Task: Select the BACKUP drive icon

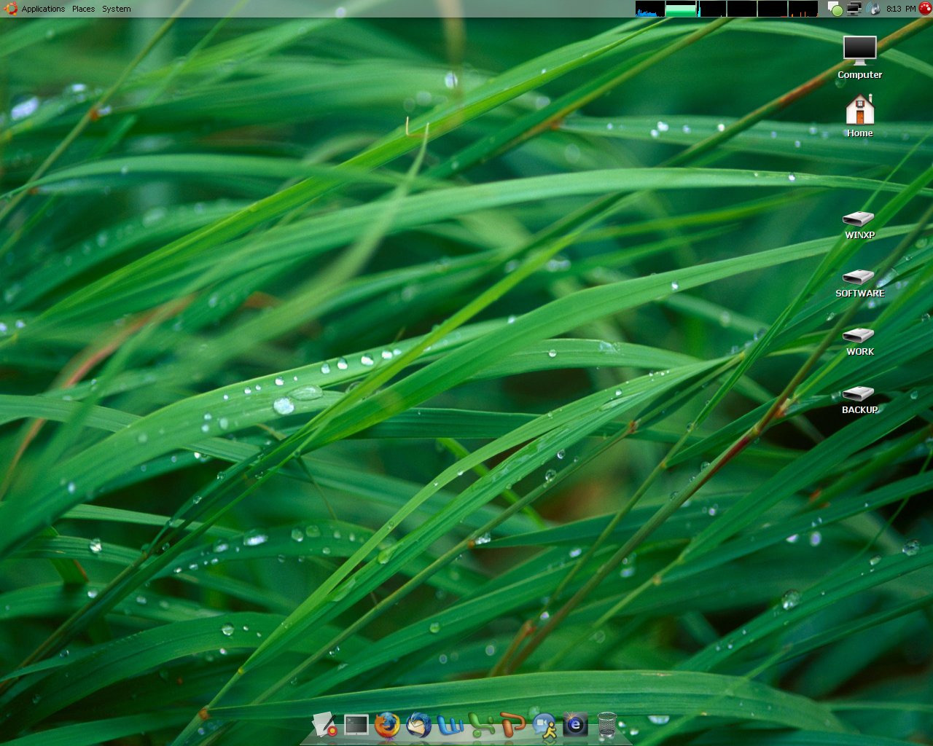Action: (x=859, y=399)
